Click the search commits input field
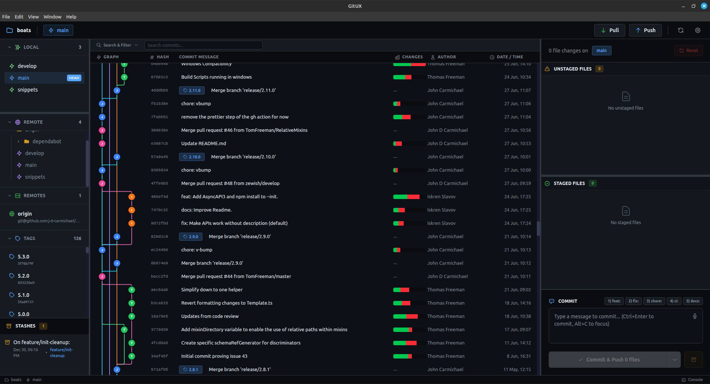This screenshot has height=384, width=710. coord(203,45)
